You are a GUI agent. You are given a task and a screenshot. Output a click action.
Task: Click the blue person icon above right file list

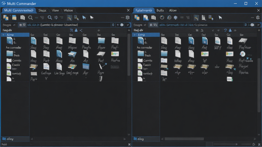(x=230, y=30)
